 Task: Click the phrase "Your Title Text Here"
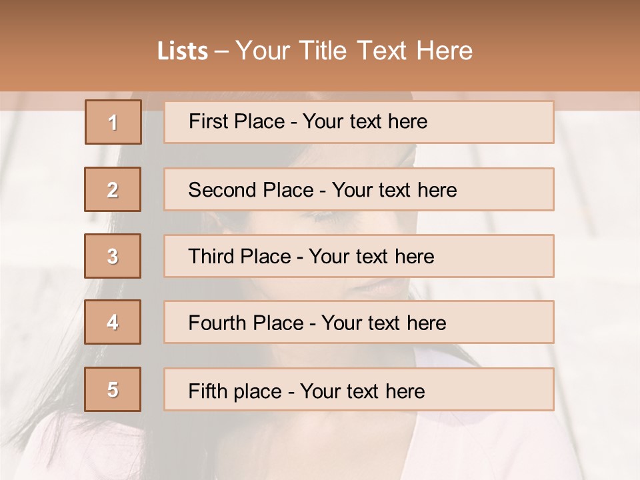click(354, 51)
